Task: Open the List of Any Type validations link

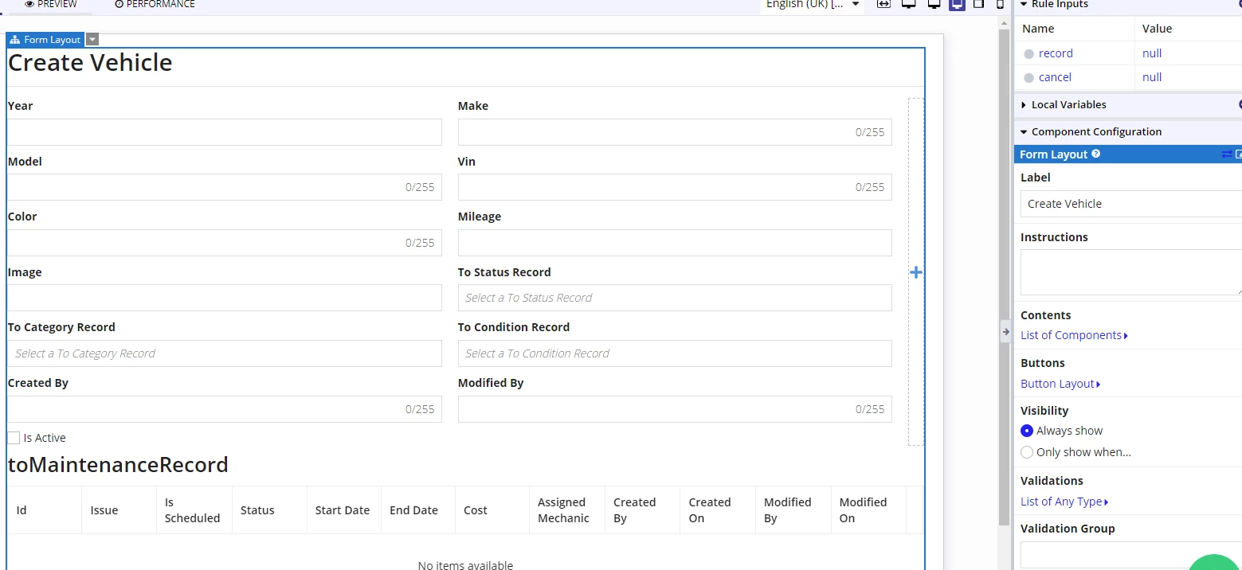Action: [x=1064, y=502]
